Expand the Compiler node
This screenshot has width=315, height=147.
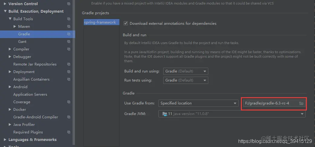coord(10,49)
